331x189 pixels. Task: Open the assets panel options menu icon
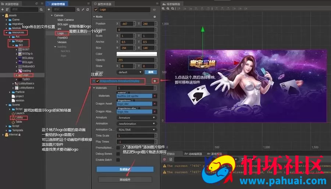tap(42, 4)
